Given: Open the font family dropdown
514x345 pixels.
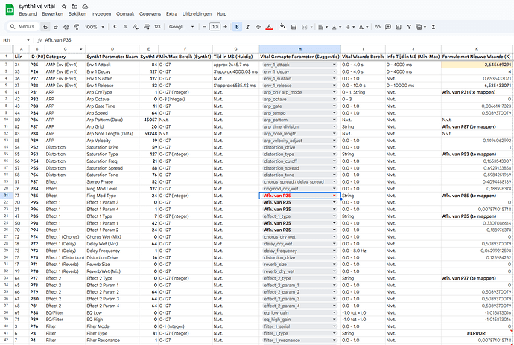Looking at the screenshot, I should point(182,26).
